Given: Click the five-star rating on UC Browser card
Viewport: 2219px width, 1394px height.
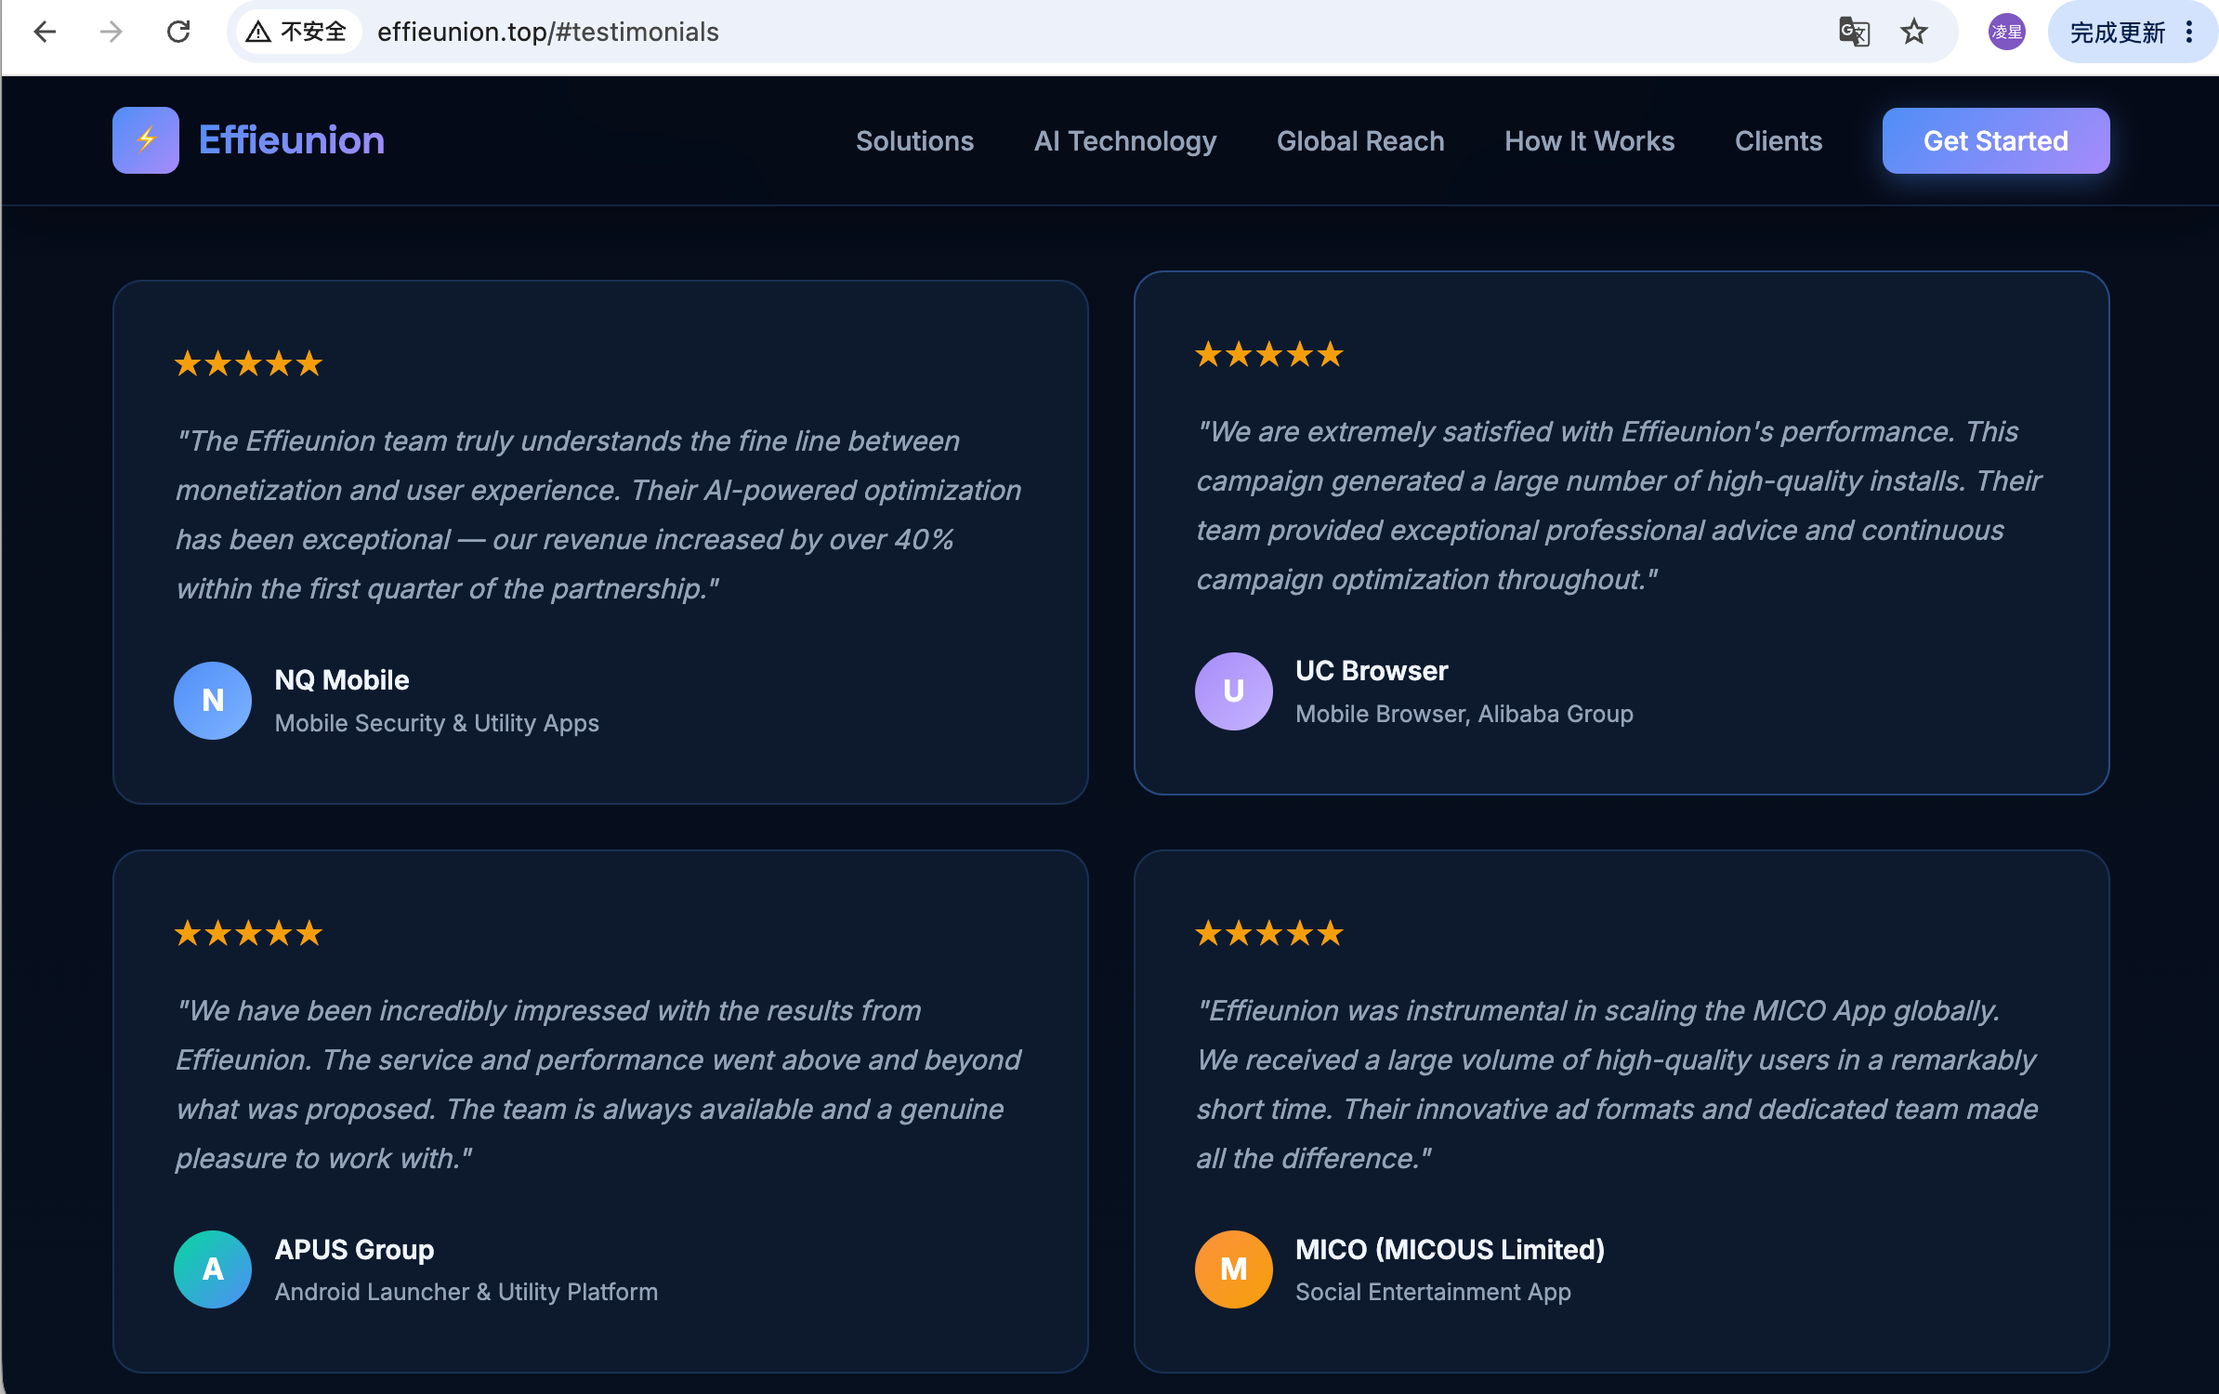Looking at the screenshot, I should coord(1269,354).
